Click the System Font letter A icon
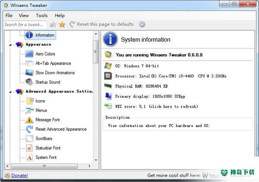This screenshot has height=182, width=259. pyautogui.click(x=29, y=157)
